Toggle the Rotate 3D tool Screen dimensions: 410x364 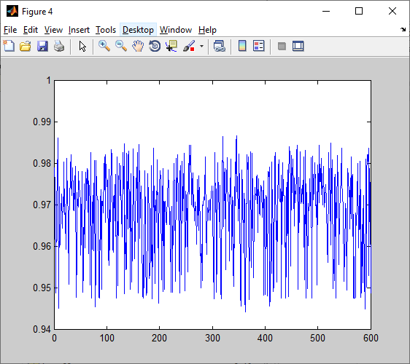pos(155,46)
